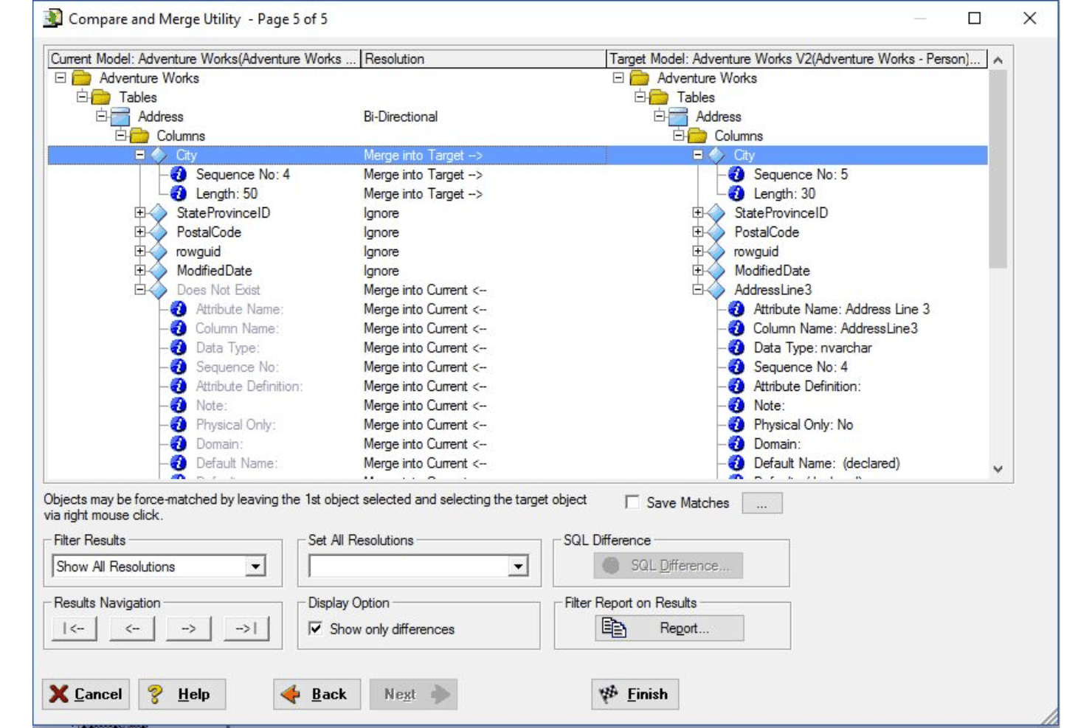Go to next result with -> button
Image resolution: width=1092 pixels, height=728 pixels.
[x=189, y=628]
